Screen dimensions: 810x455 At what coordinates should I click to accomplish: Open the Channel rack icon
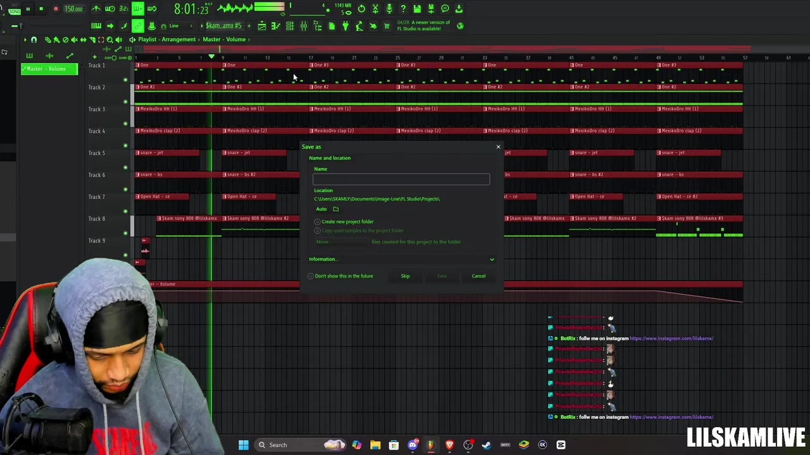tap(289, 26)
